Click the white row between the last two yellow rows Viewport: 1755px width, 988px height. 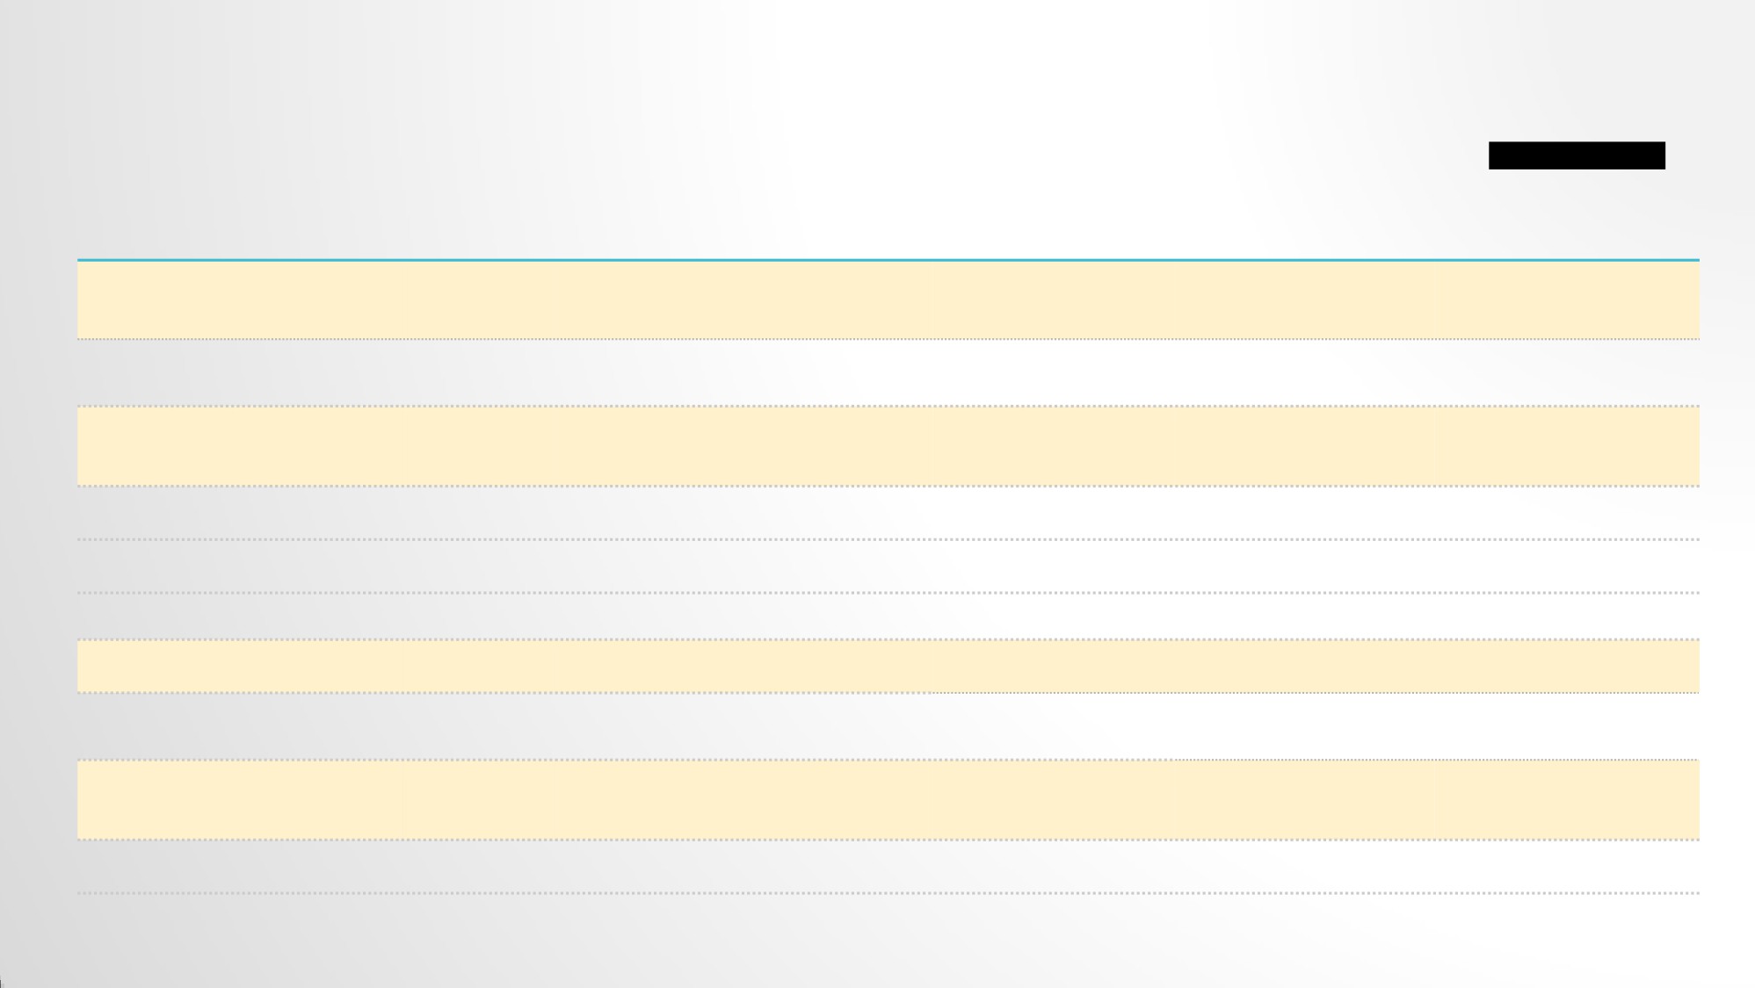click(x=888, y=726)
